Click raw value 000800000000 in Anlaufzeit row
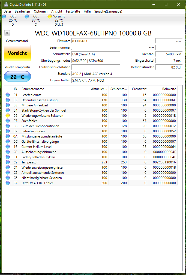Image resolution: width=186 pixels, height=275 pixels. tap(164, 105)
